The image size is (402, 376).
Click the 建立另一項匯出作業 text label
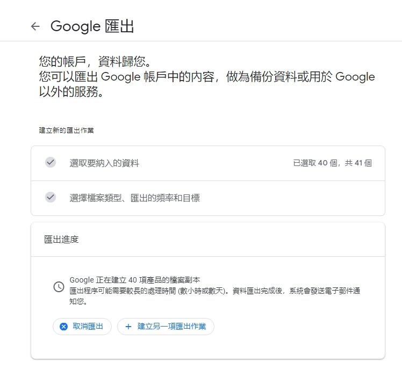point(172,326)
